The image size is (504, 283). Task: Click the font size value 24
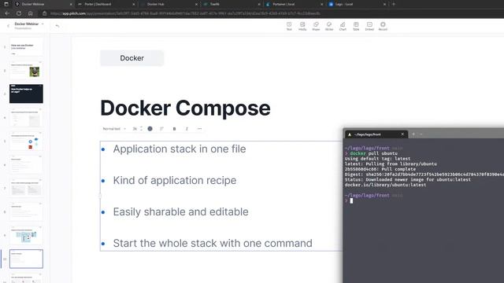(x=135, y=129)
